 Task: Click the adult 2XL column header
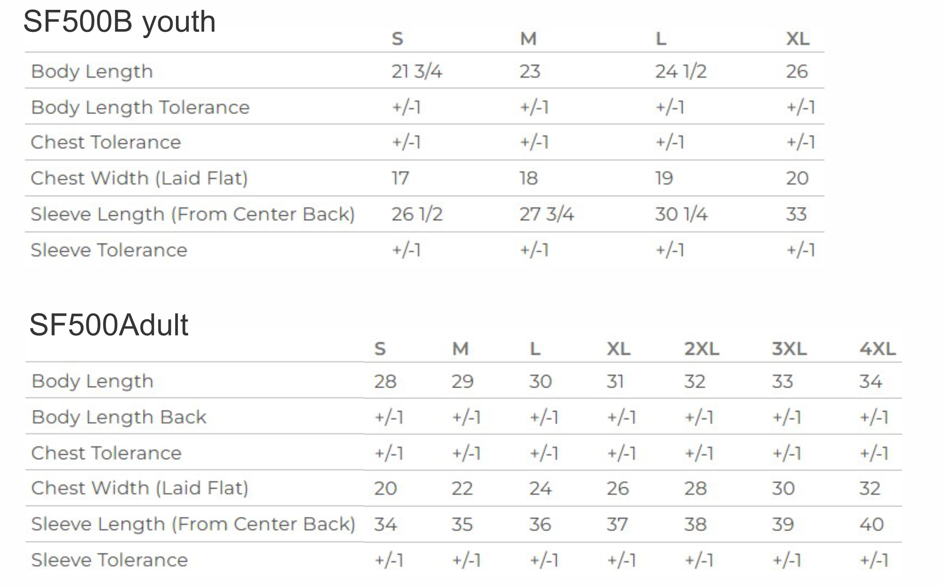(702, 349)
